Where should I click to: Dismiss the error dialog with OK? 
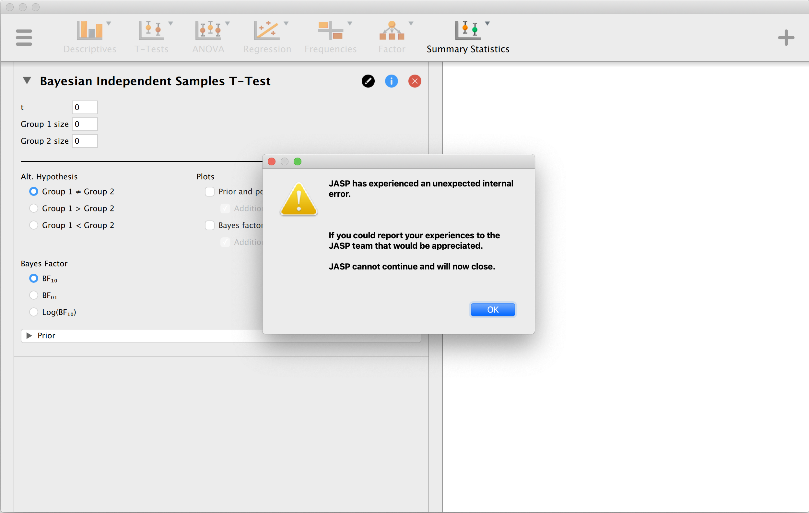point(493,310)
